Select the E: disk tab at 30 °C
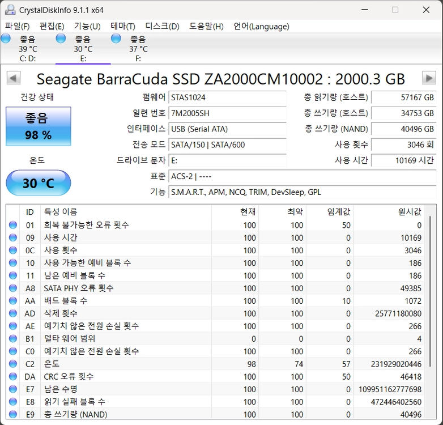The width and height of the screenshot is (443, 425). pyautogui.click(x=83, y=48)
